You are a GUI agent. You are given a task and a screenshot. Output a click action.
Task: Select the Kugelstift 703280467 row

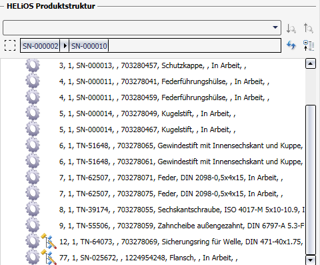pos(147,129)
